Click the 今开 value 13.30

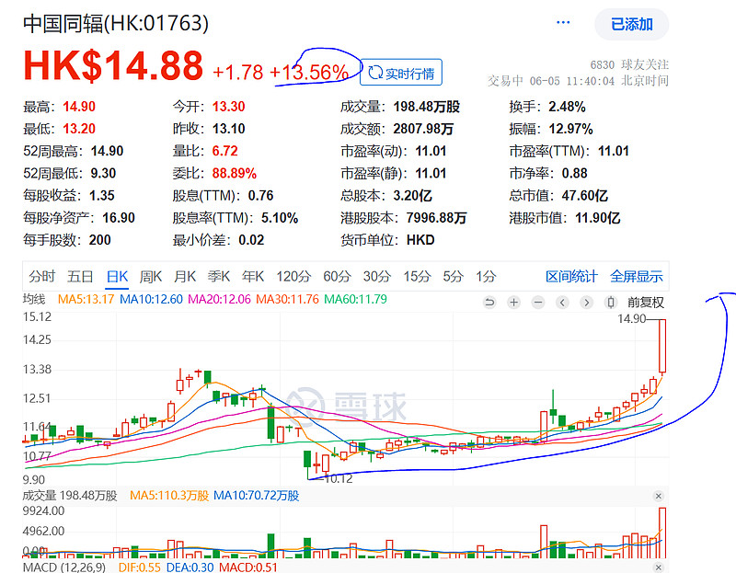(228, 107)
